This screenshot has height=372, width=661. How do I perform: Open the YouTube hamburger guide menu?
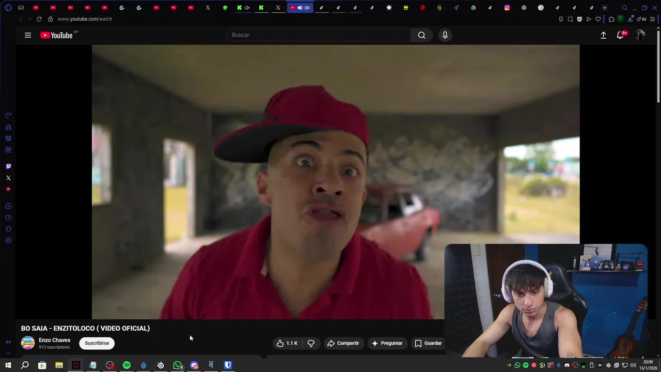28,35
